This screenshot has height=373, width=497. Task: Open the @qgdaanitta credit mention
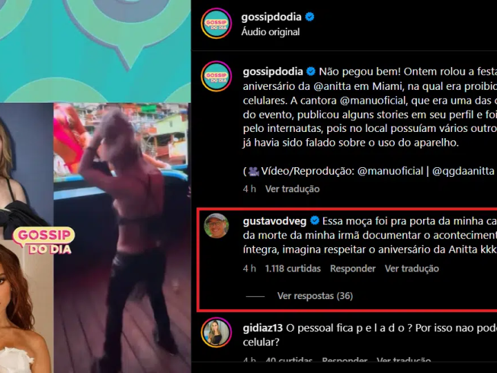pyautogui.click(x=463, y=171)
